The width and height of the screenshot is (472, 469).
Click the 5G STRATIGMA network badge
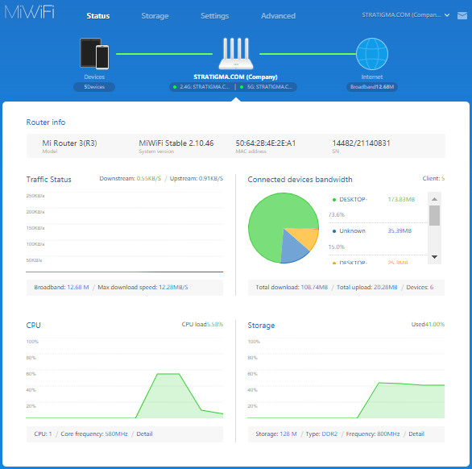[x=267, y=87]
